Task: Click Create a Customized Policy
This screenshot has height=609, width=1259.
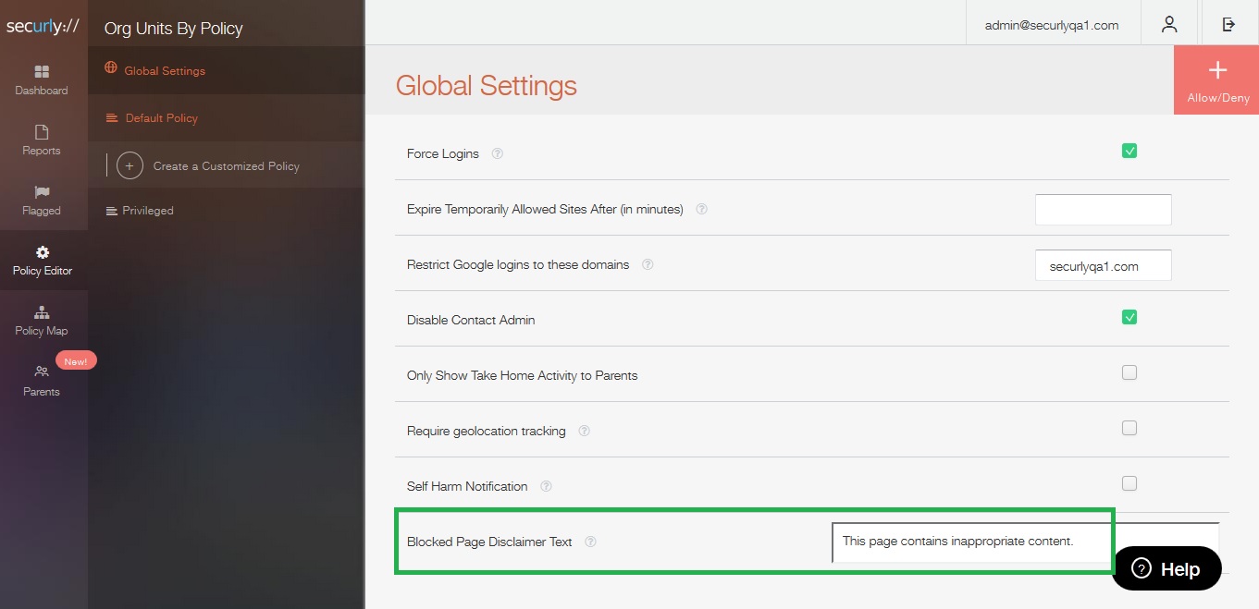Action: [x=226, y=166]
